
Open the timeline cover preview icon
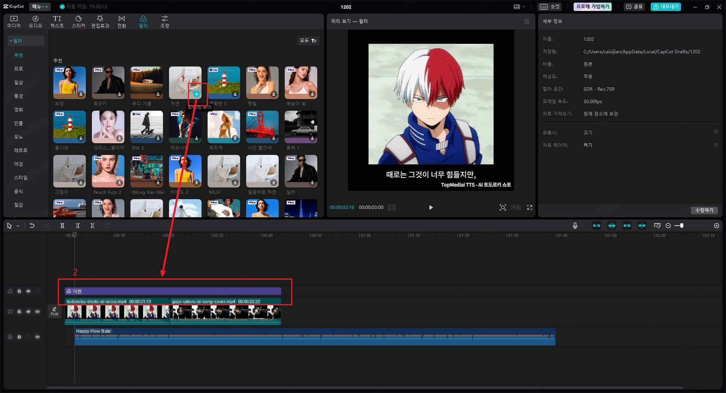point(657,226)
